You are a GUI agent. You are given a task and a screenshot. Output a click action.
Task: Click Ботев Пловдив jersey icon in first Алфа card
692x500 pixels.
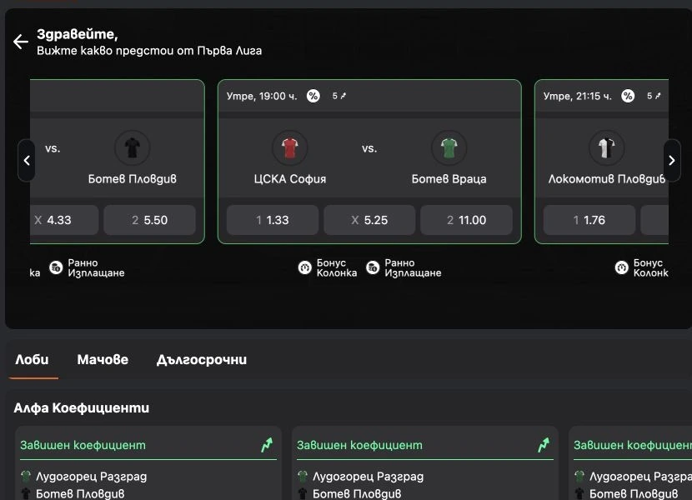26,493
